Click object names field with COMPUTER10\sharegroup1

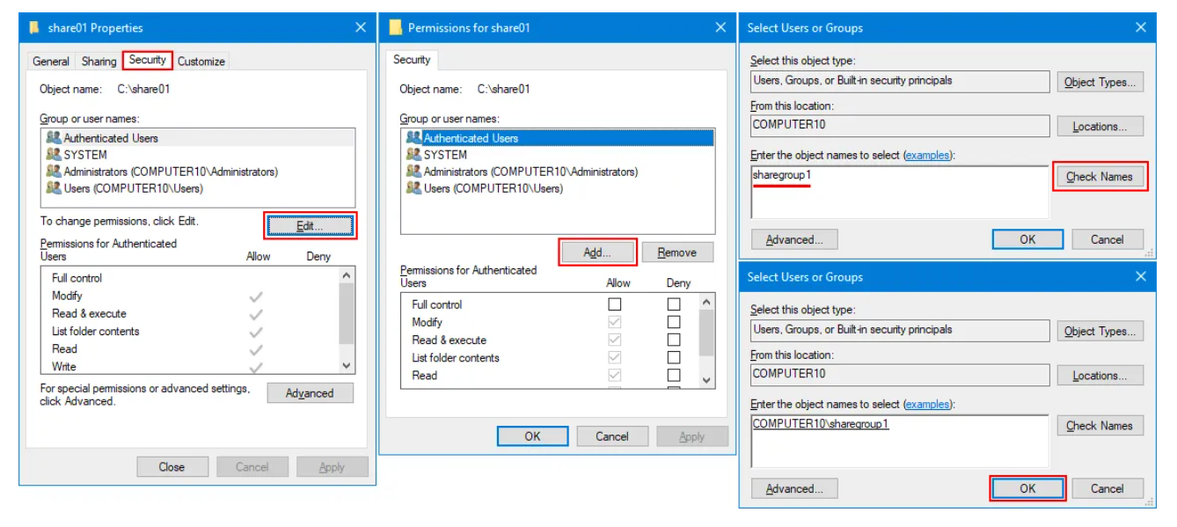pyautogui.click(x=900, y=441)
